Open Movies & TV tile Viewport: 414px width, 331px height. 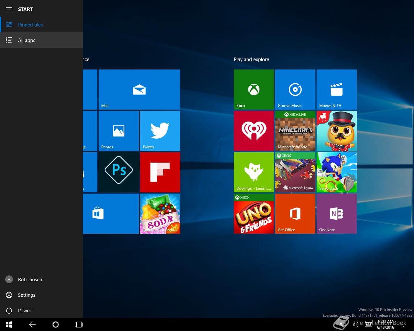tap(337, 90)
